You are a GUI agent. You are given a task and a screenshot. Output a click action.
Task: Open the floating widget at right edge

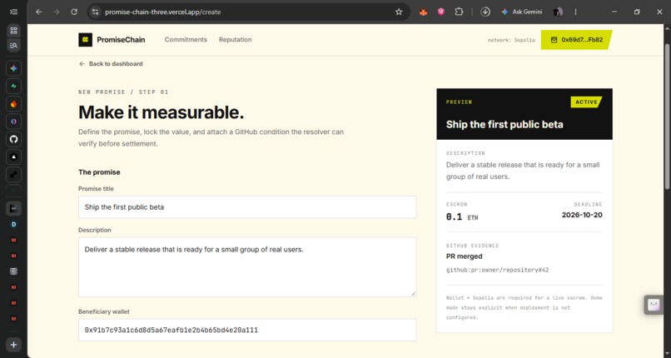(x=654, y=305)
